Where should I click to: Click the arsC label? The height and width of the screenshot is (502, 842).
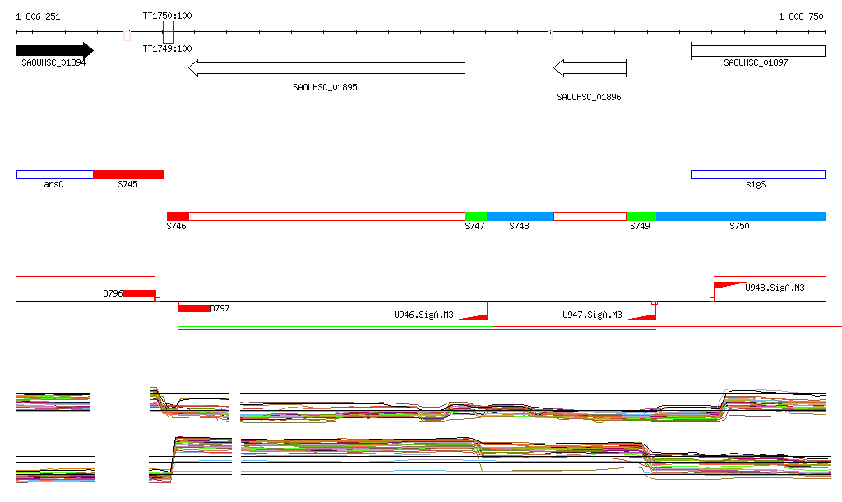[x=53, y=184]
